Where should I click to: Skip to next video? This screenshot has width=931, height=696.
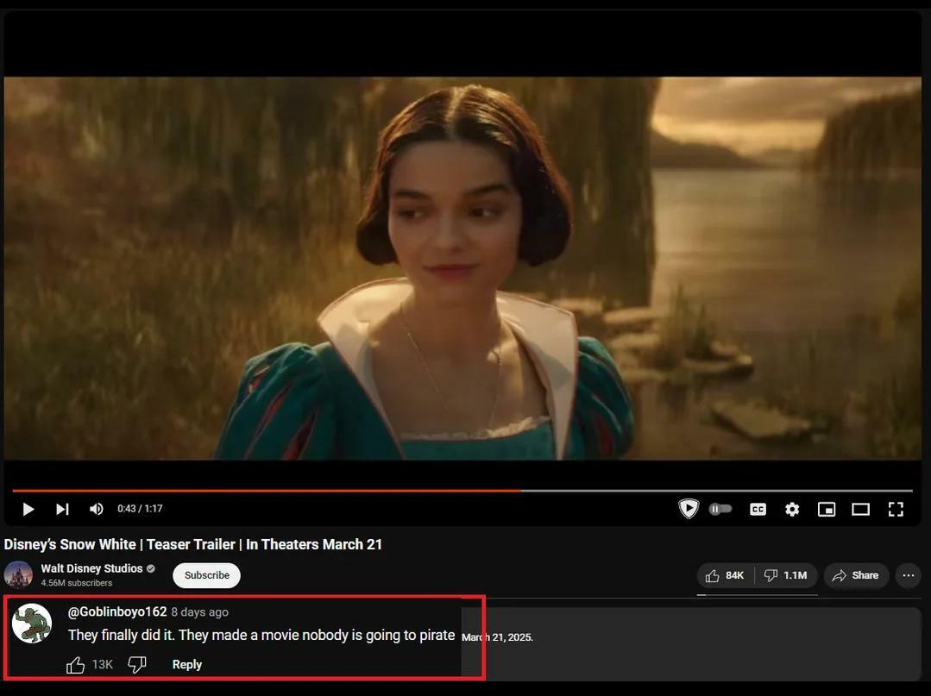pos(62,509)
